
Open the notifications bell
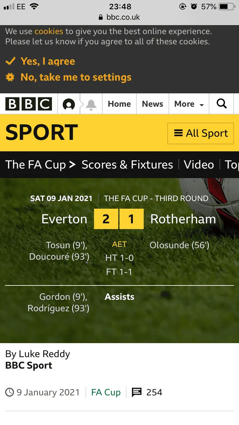tap(91, 104)
